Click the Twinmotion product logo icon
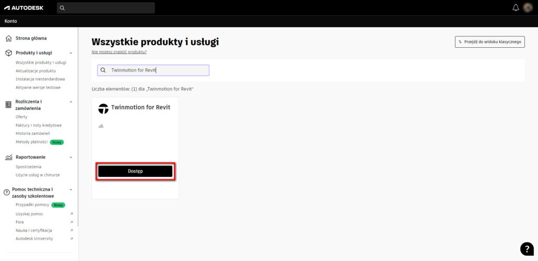 [x=104, y=109]
